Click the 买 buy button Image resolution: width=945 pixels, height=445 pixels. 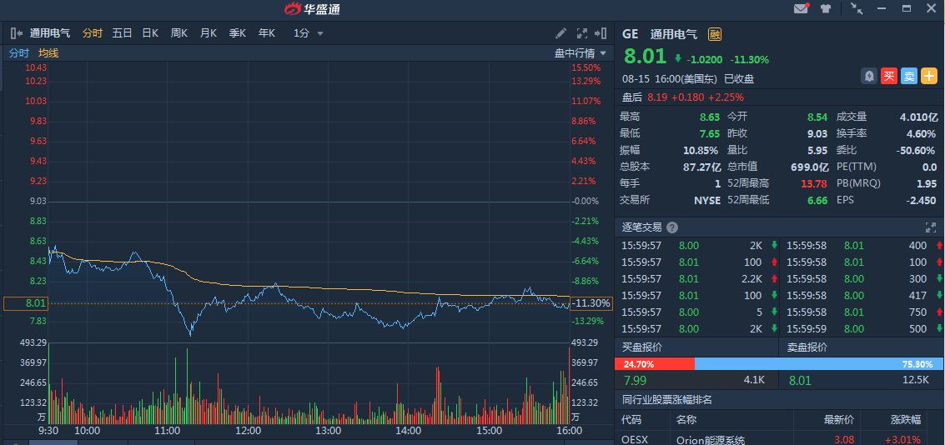889,76
